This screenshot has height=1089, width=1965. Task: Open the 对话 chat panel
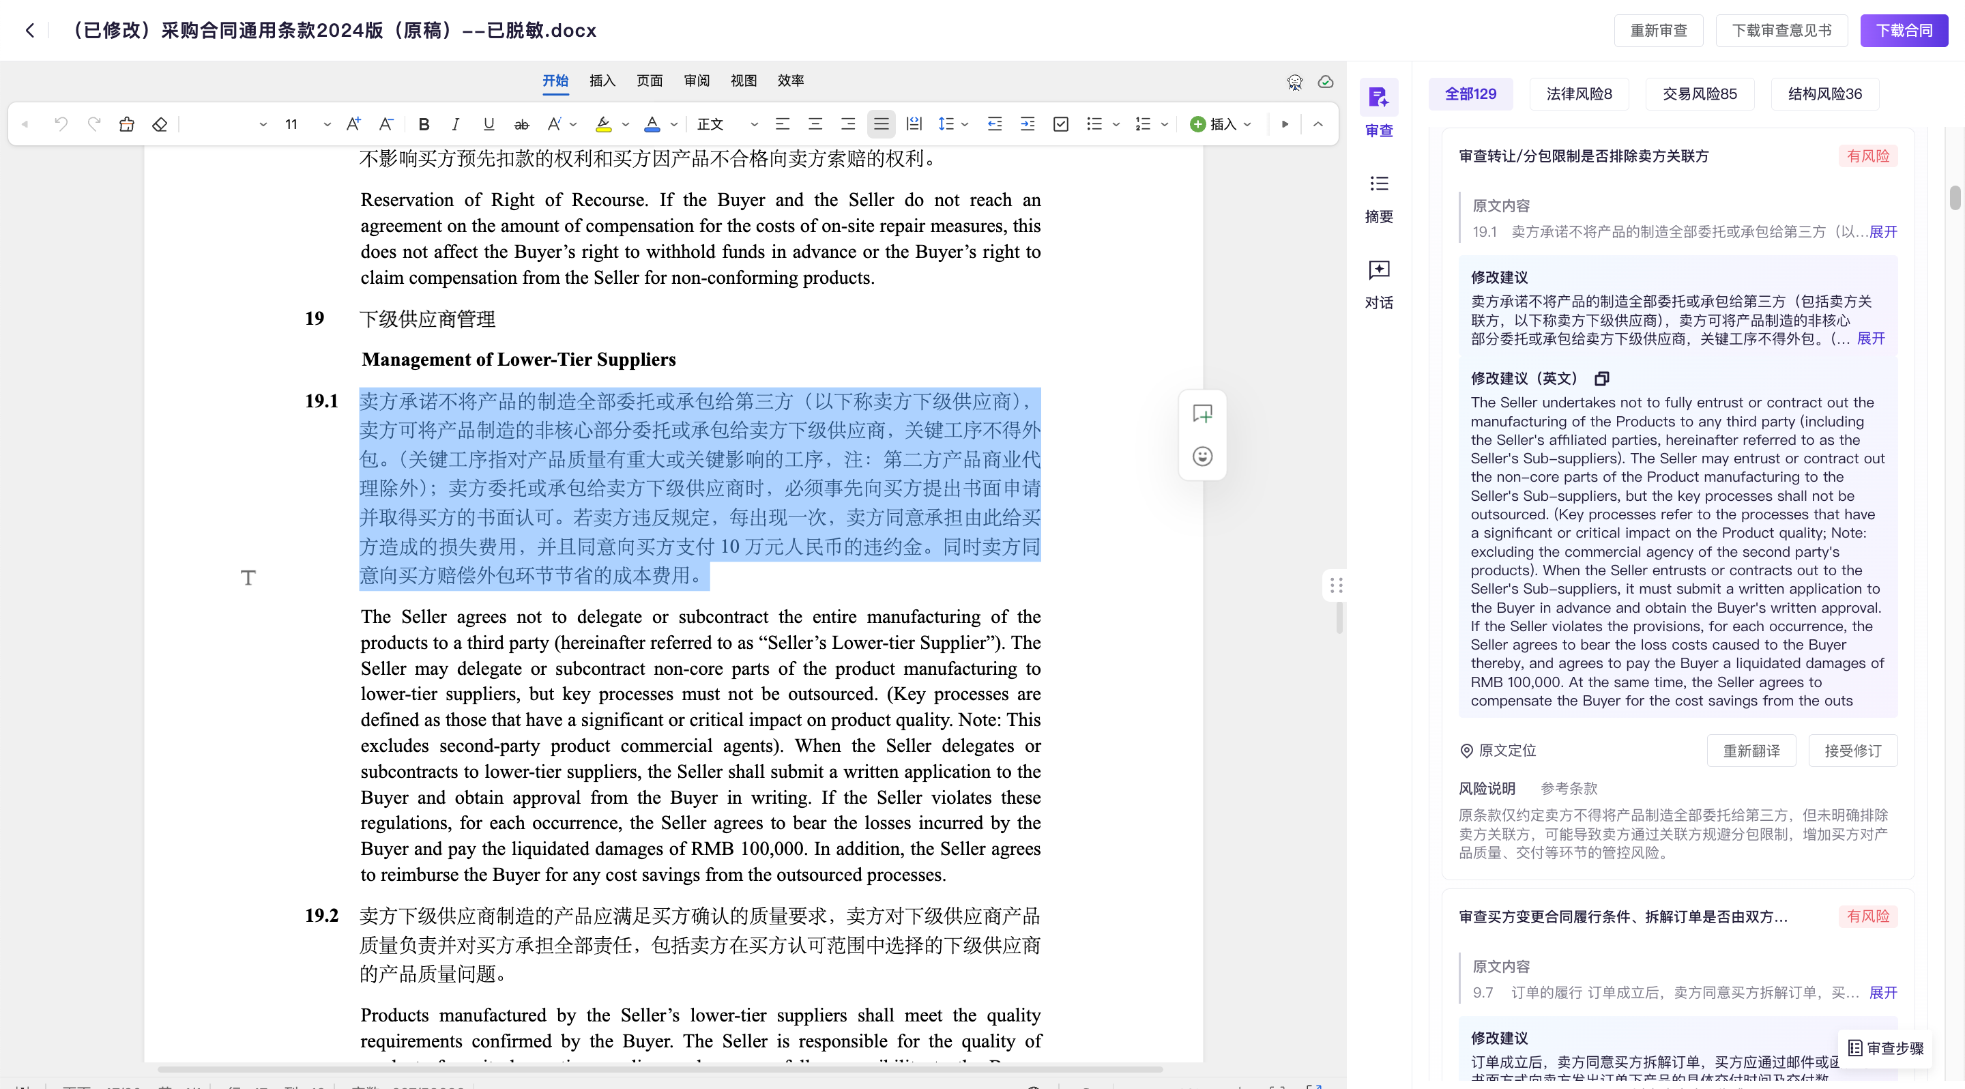point(1378,284)
